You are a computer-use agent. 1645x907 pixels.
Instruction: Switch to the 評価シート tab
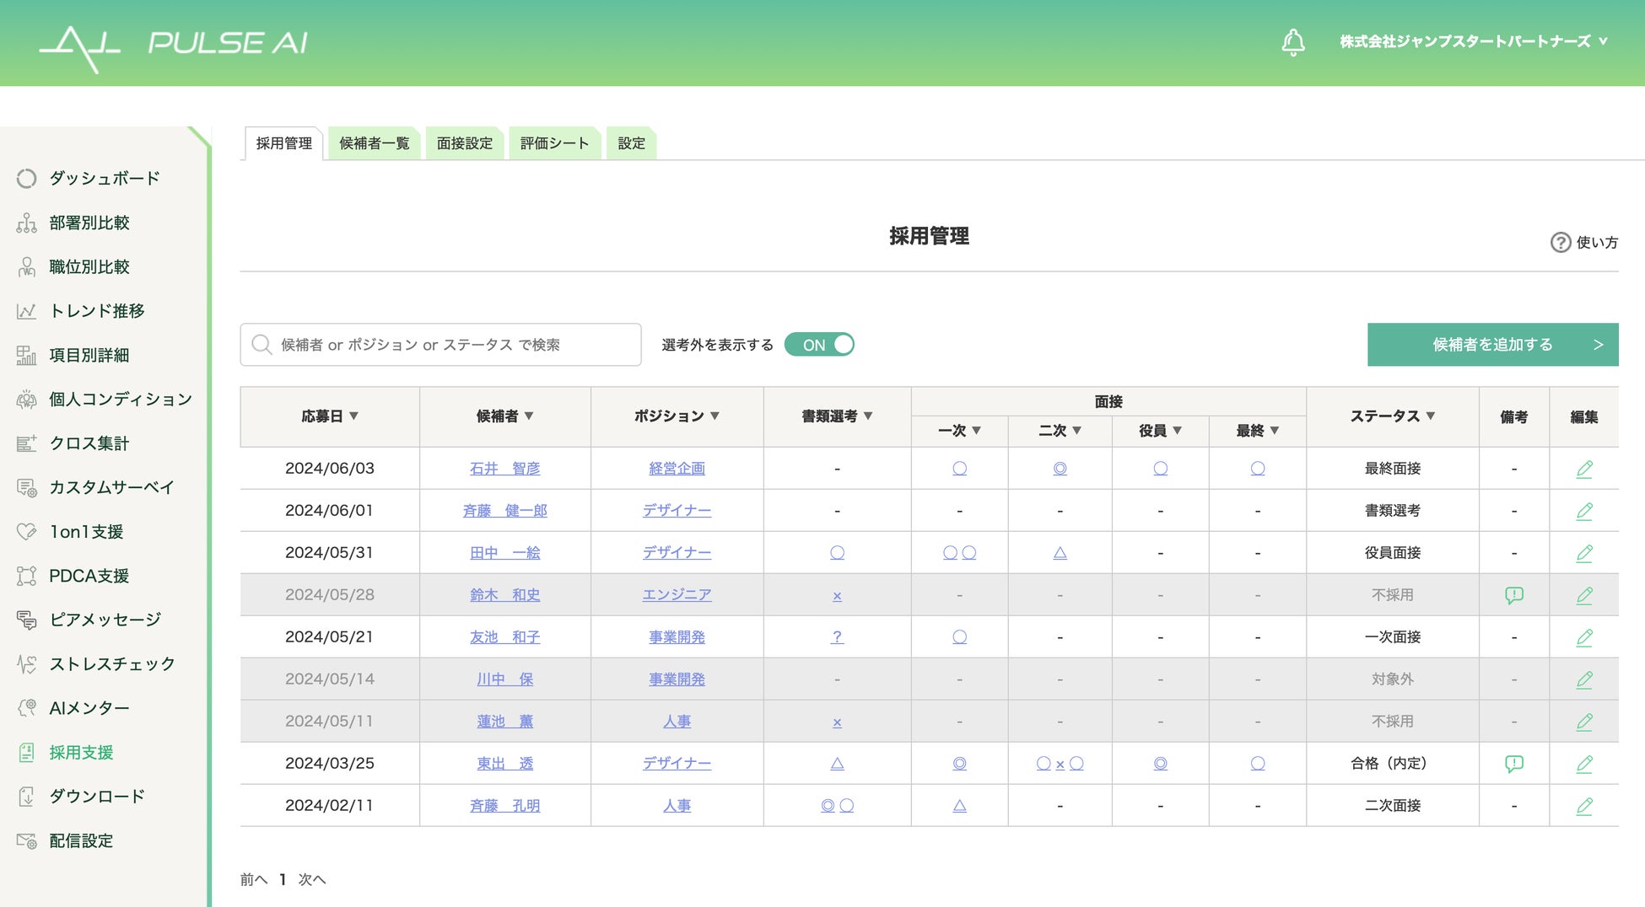[x=554, y=143]
